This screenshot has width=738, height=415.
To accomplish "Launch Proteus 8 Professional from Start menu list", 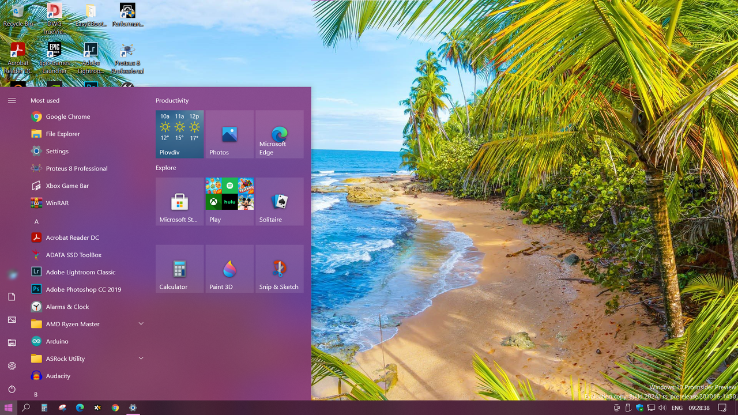I will (x=86, y=168).
